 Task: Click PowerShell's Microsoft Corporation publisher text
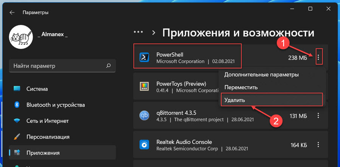click(x=180, y=61)
